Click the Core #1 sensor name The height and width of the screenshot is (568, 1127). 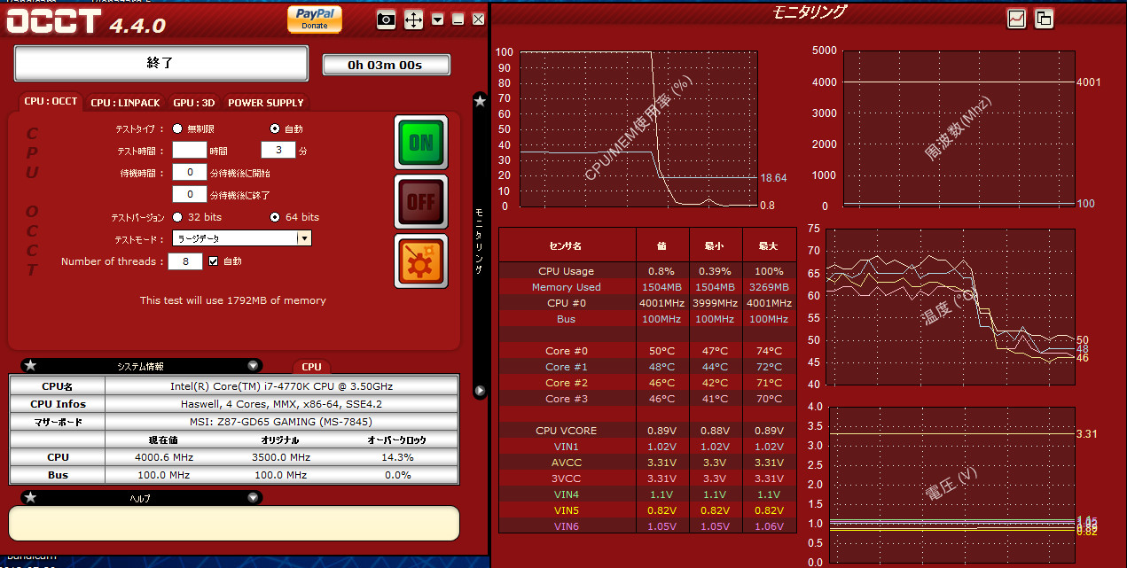tap(567, 367)
